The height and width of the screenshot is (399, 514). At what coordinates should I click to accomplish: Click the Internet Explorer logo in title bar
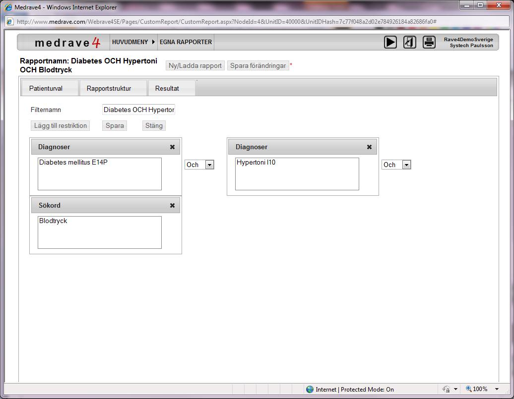[8, 7]
